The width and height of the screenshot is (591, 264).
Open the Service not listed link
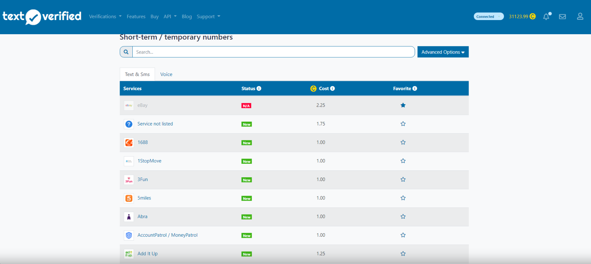(x=155, y=124)
